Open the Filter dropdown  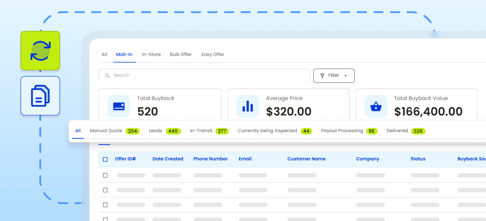pos(334,76)
